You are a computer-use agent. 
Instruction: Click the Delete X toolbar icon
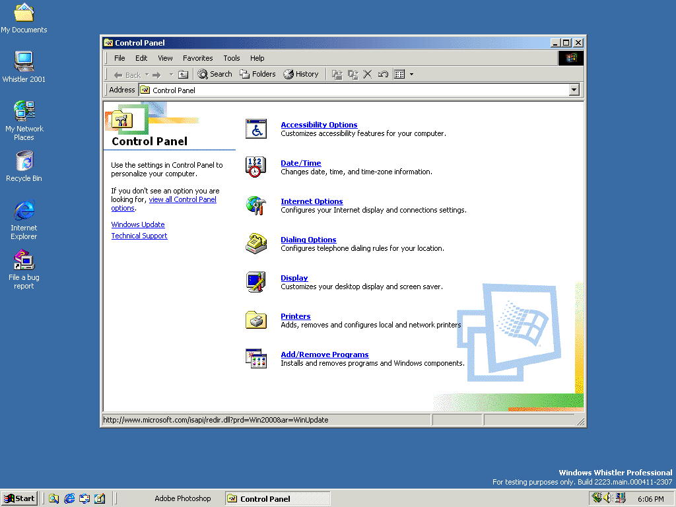click(x=367, y=75)
